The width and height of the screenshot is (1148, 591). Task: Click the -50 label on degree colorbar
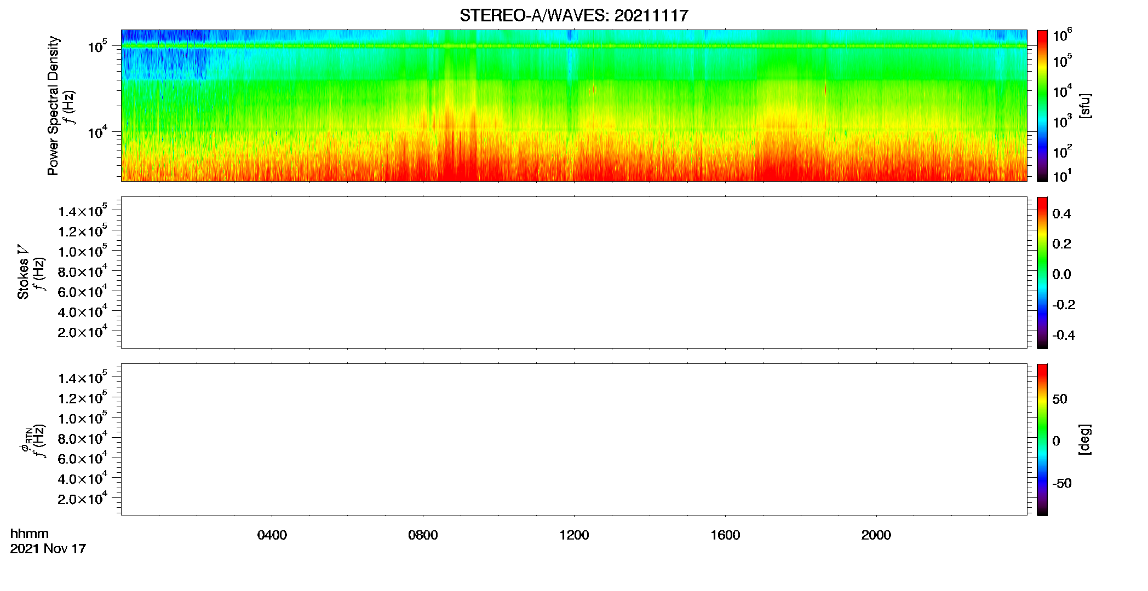1062,484
